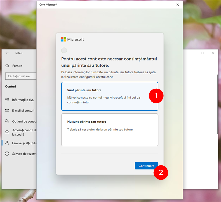Click the Microsoft logo in the dialog

(63, 39)
